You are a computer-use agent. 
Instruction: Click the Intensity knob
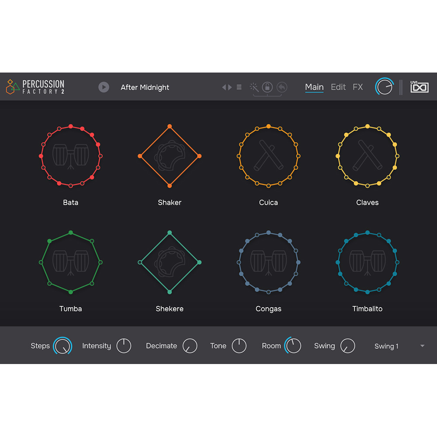(x=124, y=346)
